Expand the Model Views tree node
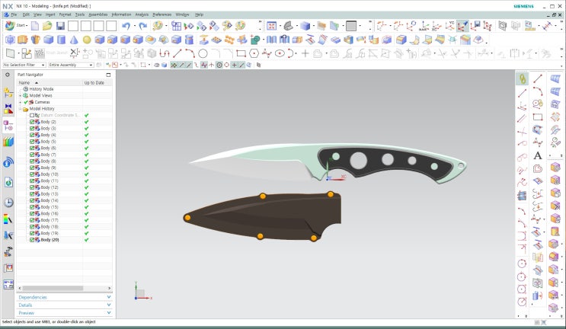566x329 pixels. point(20,95)
